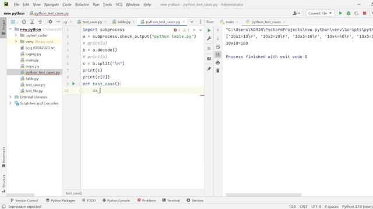Screen dimensions: 373x209
Task: Stop process button in Run panel
Action: point(209,49)
